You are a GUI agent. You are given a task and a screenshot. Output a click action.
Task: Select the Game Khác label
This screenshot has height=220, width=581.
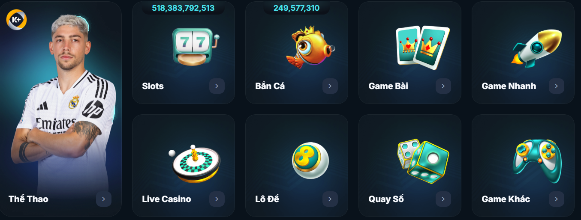tap(506, 199)
